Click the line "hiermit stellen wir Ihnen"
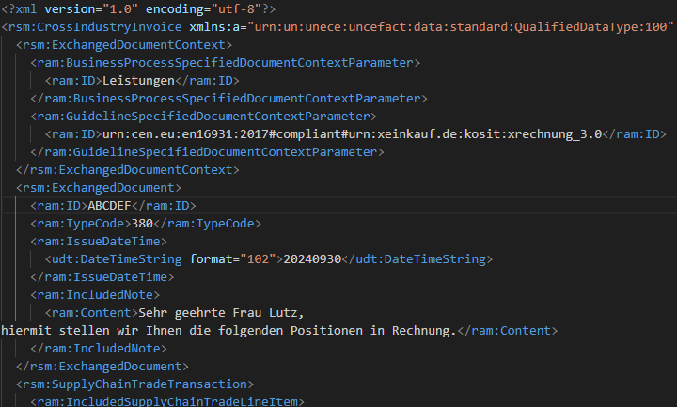Image resolution: width=677 pixels, height=407 pixels. coord(91,331)
